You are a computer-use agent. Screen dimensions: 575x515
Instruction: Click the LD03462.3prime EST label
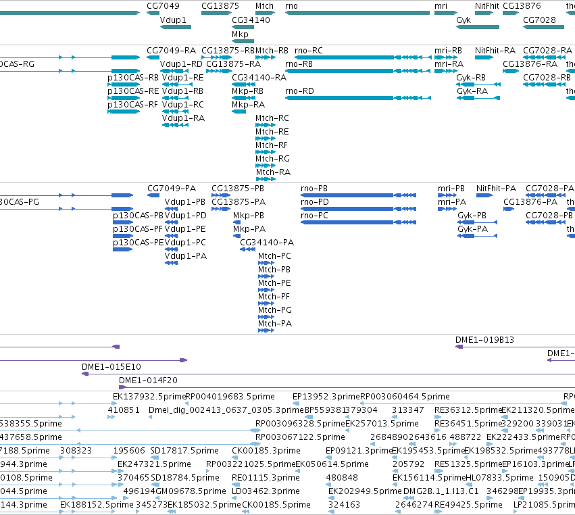point(266,491)
